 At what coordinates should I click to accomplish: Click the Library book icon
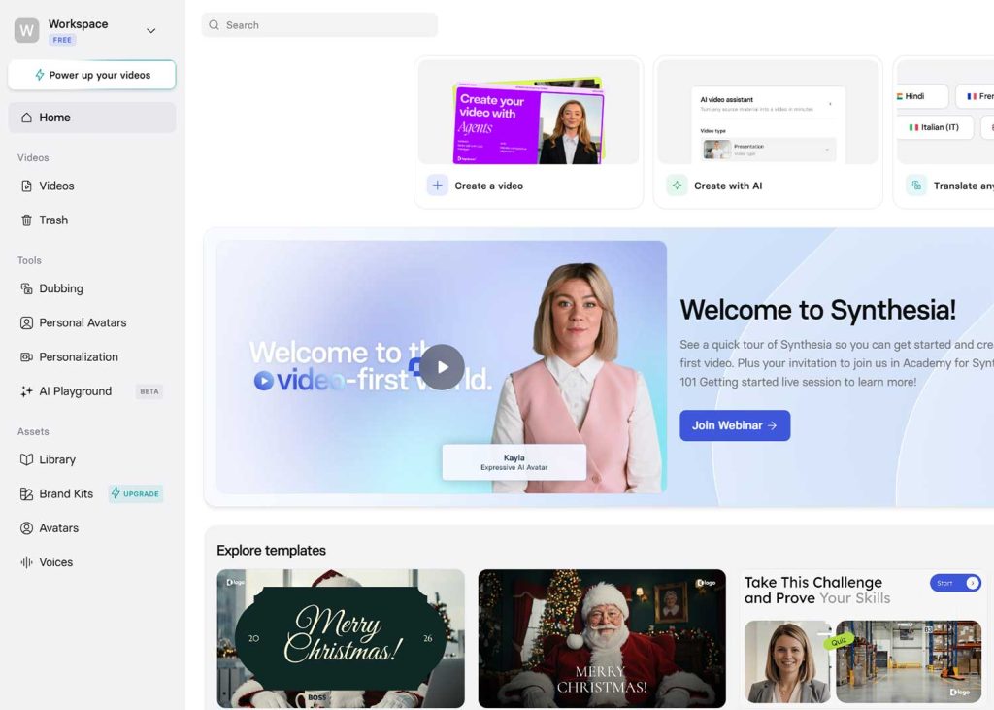coord(26,459)
